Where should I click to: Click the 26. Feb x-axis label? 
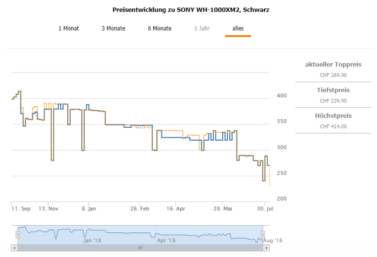click(x=140, y=209)
